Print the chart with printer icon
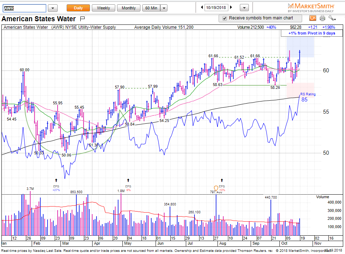 [322, 18]
